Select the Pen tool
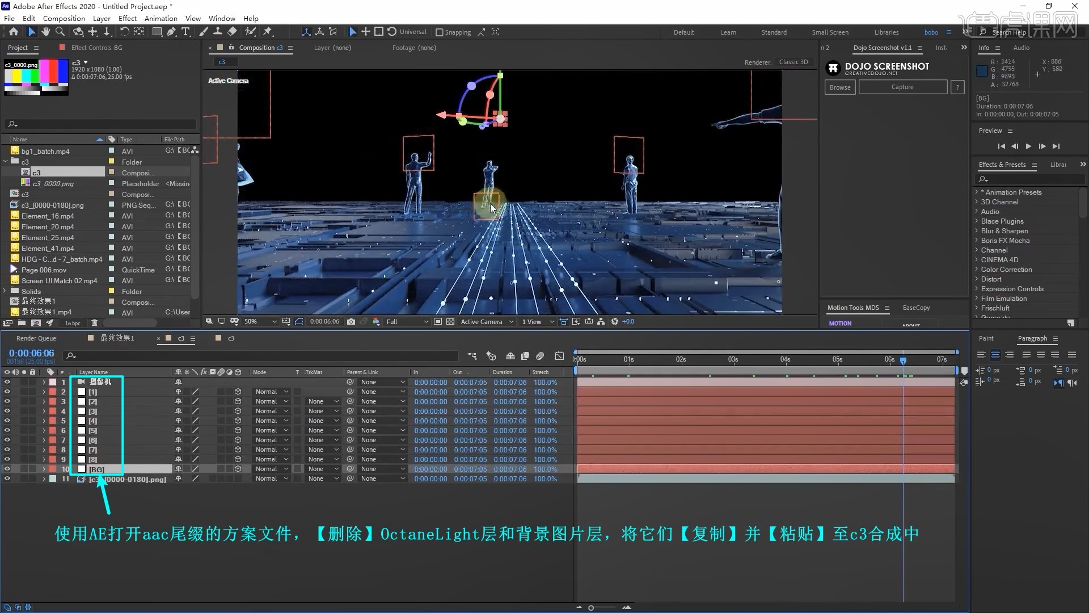This screenshot has width=1089, height=613. [x=171, y=32]
